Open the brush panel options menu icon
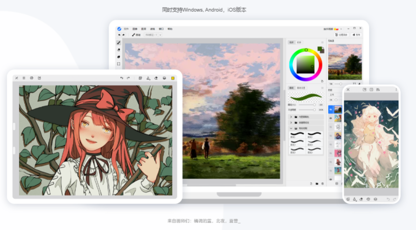 coord(322,88)
